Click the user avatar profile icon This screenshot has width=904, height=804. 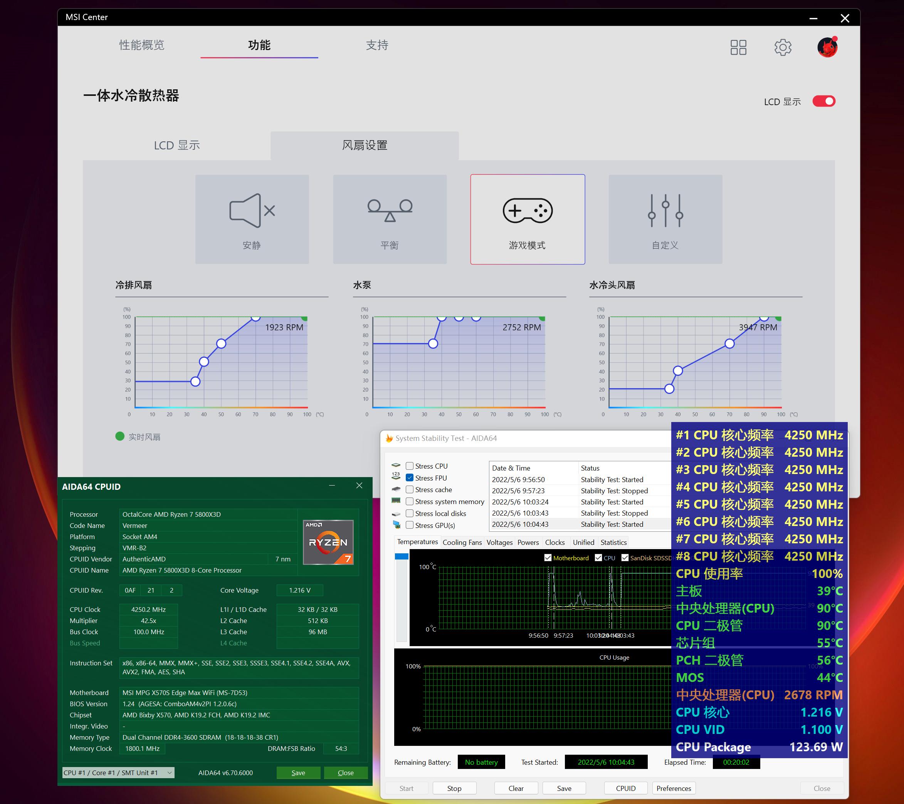pyautogui.click(x=827, y=47)
